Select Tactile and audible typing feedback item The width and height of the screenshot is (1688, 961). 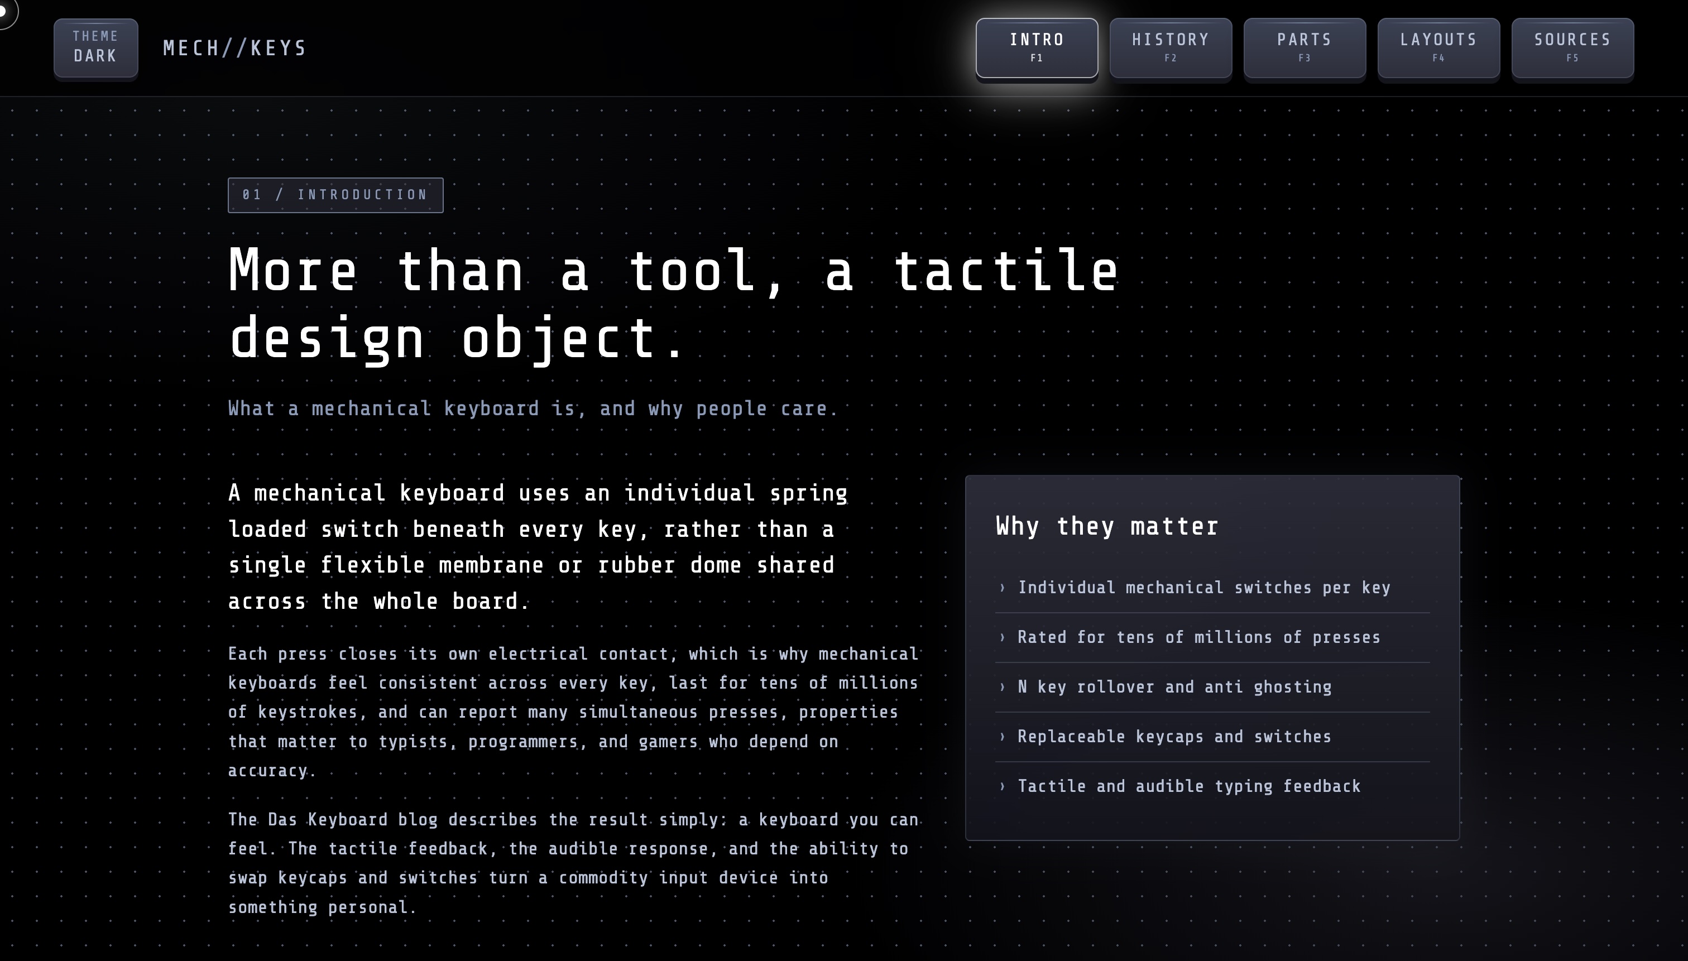click(1212, 786)
